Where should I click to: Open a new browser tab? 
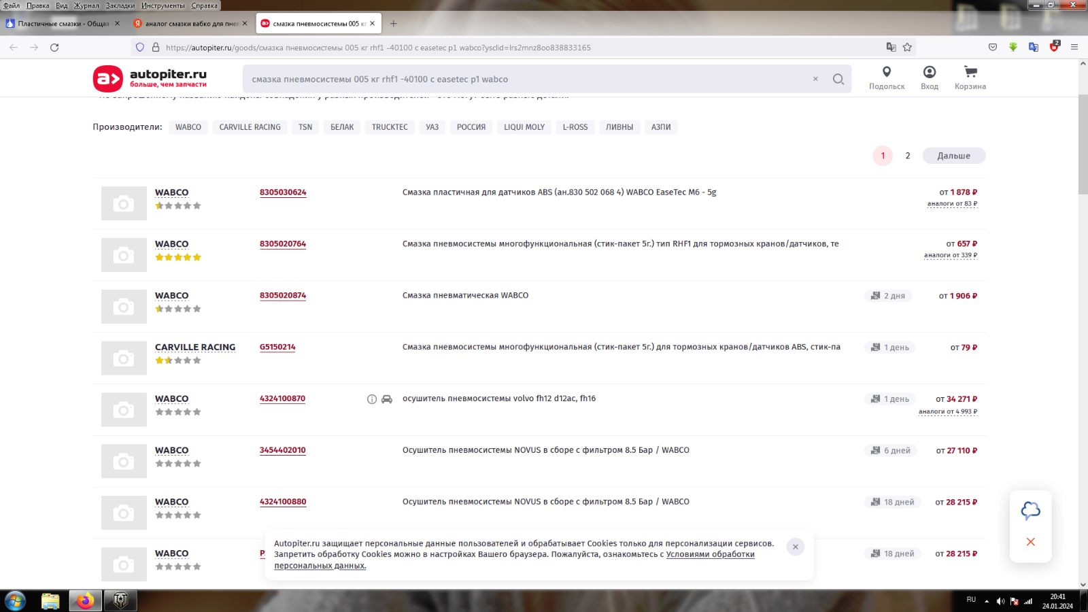click(393, 23)
